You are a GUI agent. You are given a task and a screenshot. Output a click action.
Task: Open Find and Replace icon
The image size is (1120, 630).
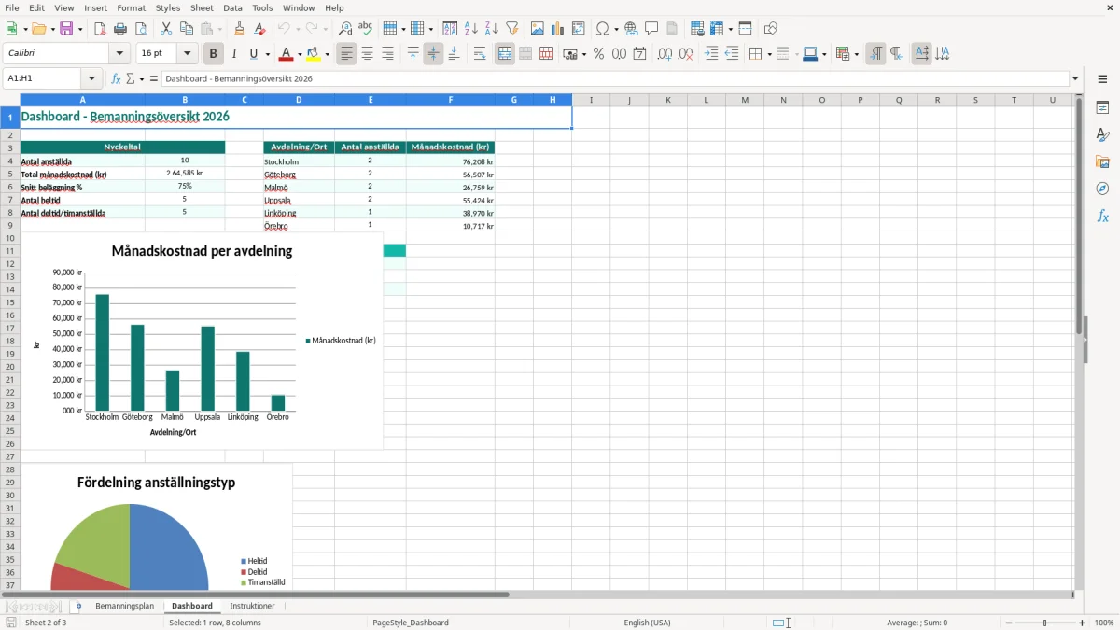(x=345, y=29)
